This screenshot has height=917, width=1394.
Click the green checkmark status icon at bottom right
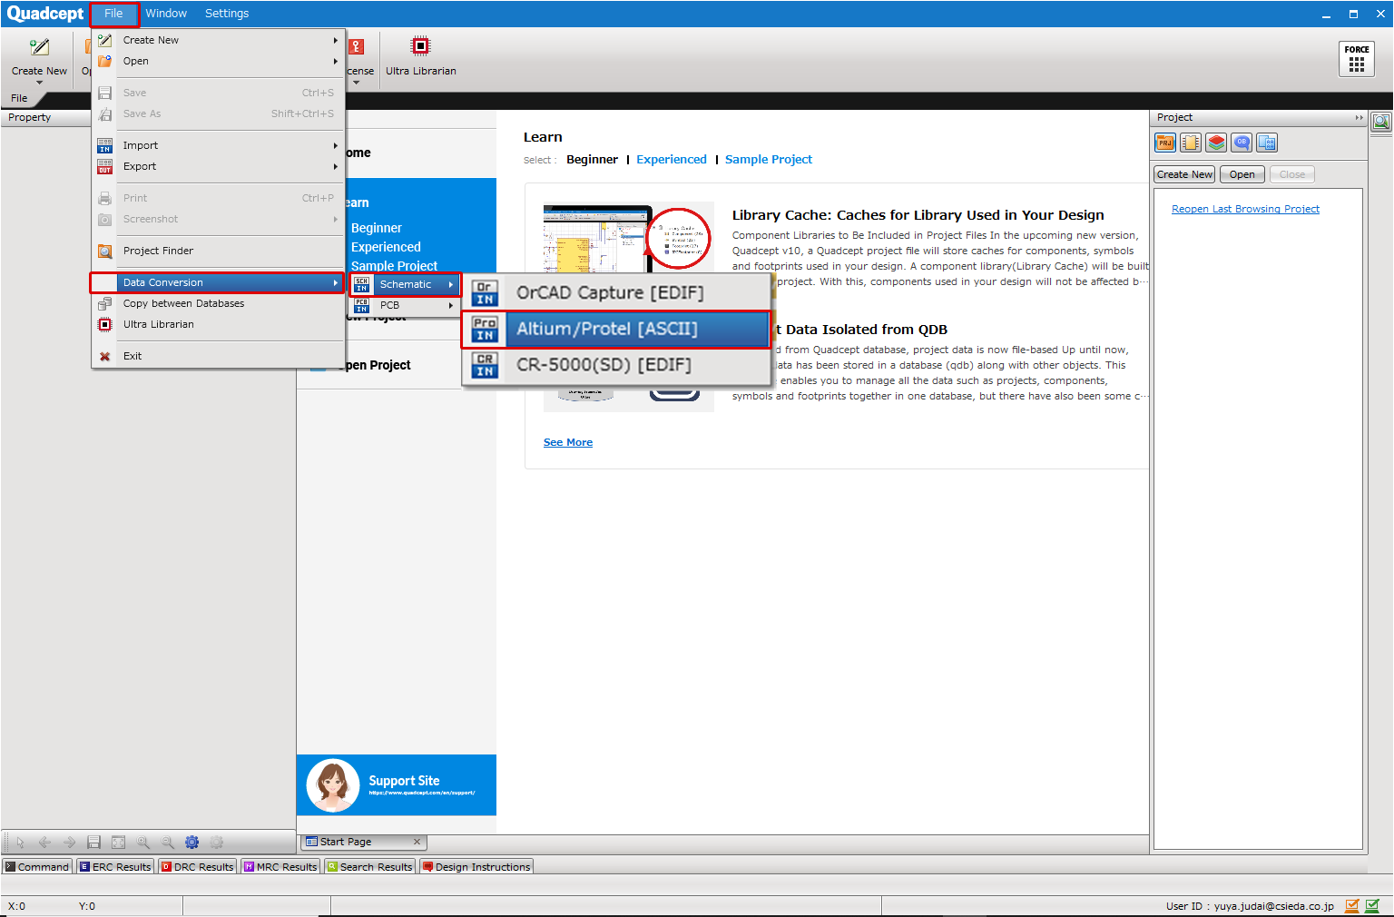1372,905
